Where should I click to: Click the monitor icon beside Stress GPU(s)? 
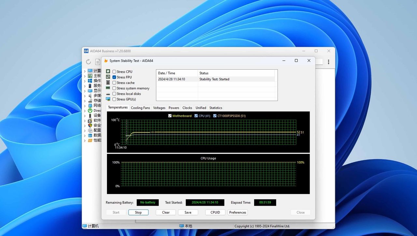pos(108,99)
